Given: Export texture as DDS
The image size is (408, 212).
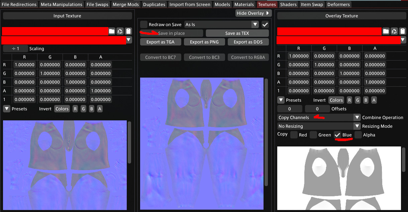Looking at the screenshot, I should point(248,42).
